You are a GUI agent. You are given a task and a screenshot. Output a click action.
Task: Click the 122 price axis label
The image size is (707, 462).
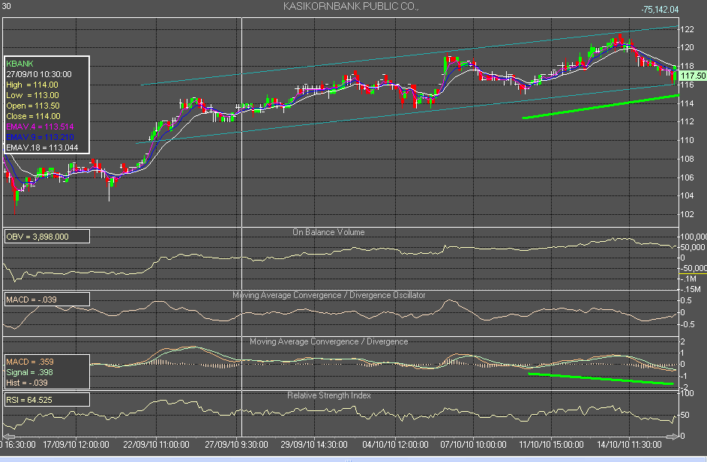pos(688,29)
